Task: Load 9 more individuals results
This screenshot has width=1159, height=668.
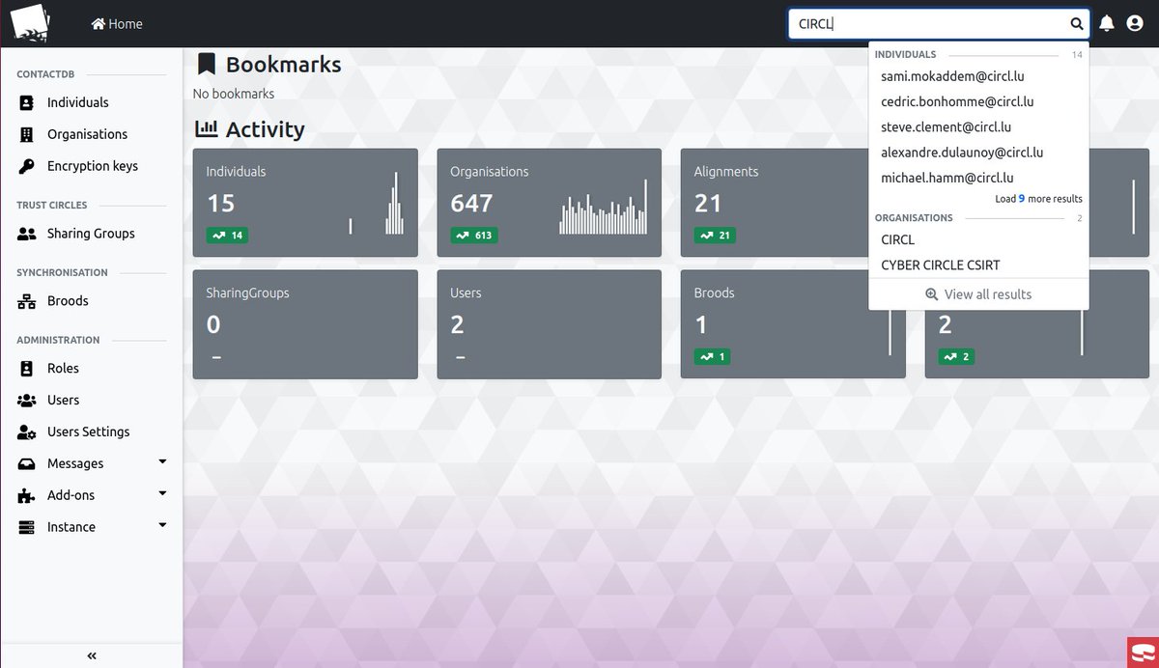Action: [x=1039, y=199]
